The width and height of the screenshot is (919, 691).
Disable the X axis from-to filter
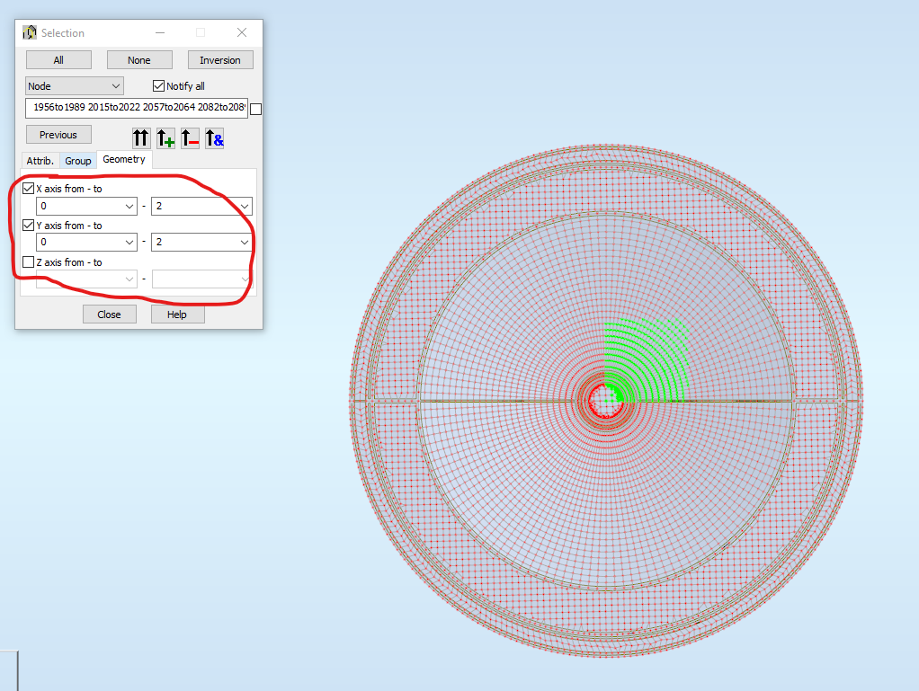point(27,188)
